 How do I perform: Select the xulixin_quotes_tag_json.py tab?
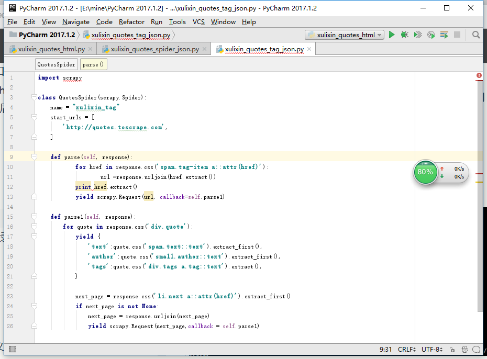tap(264, 49)
